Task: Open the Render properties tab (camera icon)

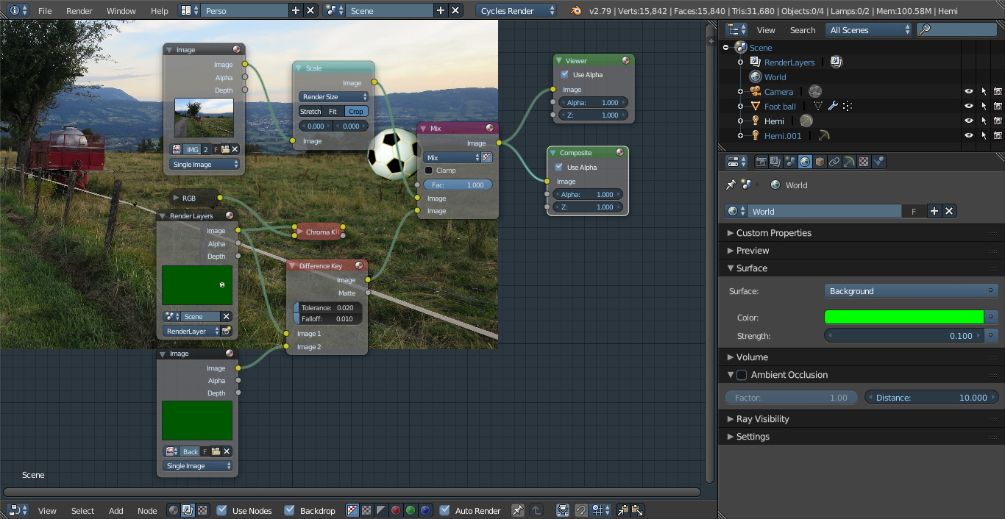Action: (x=761, y=162)
